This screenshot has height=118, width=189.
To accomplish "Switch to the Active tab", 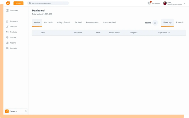I will point(37,23).
